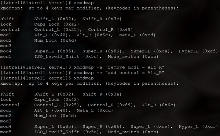This screenshot has height=136, width=220.
Task: Click the first xmodmap command at the top
Action: 84,3
